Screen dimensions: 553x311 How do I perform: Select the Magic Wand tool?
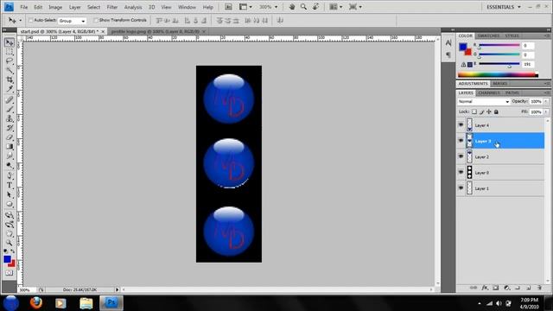[10, 71]
